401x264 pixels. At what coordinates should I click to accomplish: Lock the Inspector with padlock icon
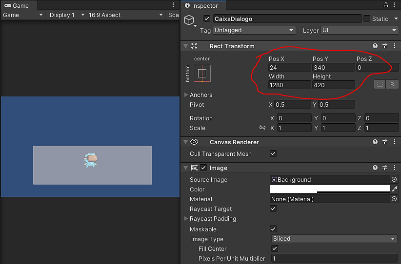click(386, 5)
